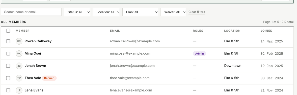This screenshot has height=95, width=297.
Task: Click the ROLES column header
Action: pyautogui.click(x=198, y=31)
